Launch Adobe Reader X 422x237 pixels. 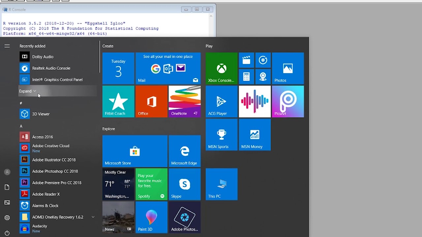pos(58,194)
